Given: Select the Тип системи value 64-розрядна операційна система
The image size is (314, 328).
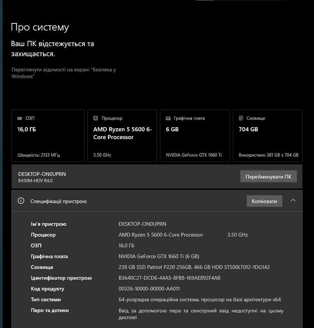Looking at the screenshot, I should click(x=199, y=299).
